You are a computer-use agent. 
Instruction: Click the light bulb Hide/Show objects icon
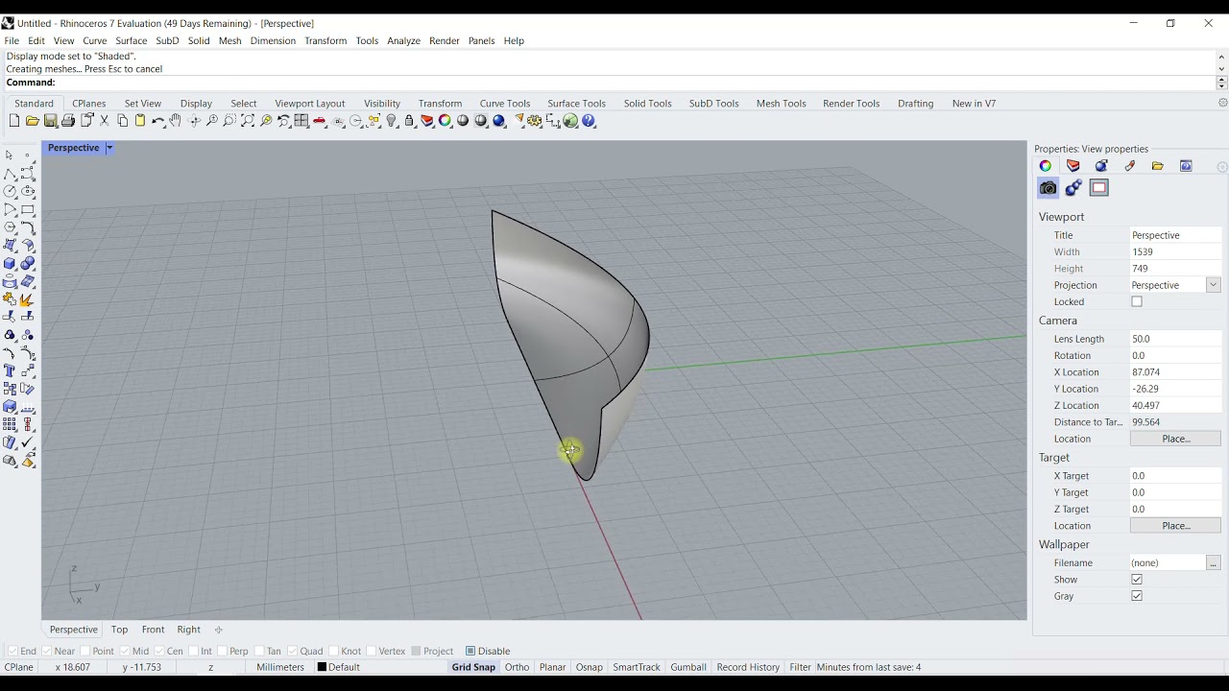coord(392,121)
